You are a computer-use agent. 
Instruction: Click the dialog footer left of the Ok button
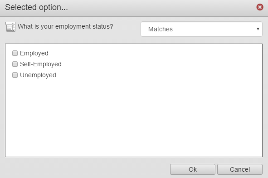(87, 169)
